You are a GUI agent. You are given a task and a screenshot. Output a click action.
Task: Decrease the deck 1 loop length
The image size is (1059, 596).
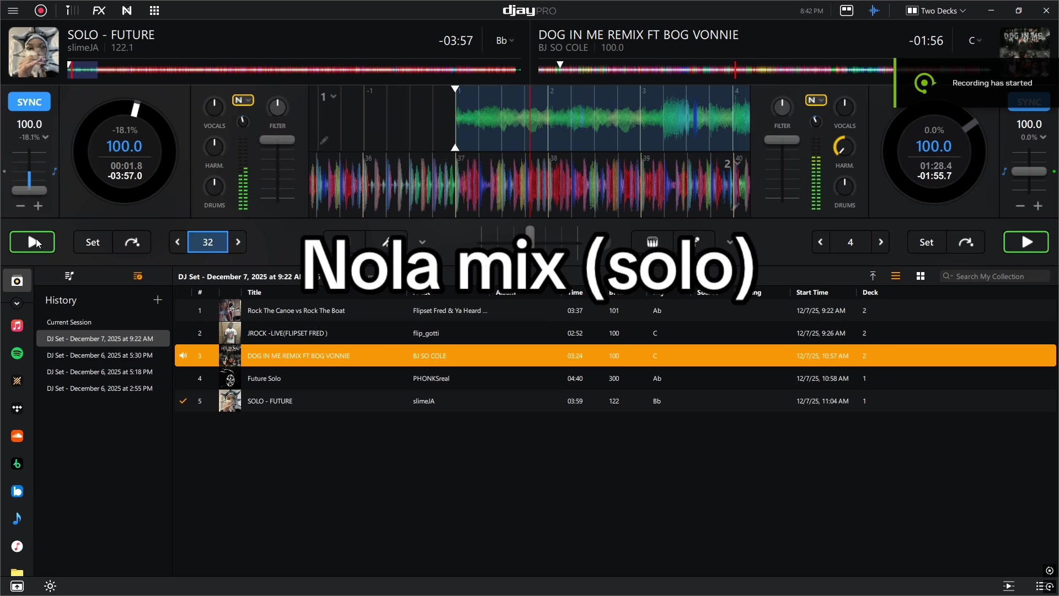pyautogui.click(x=178, y=242)
